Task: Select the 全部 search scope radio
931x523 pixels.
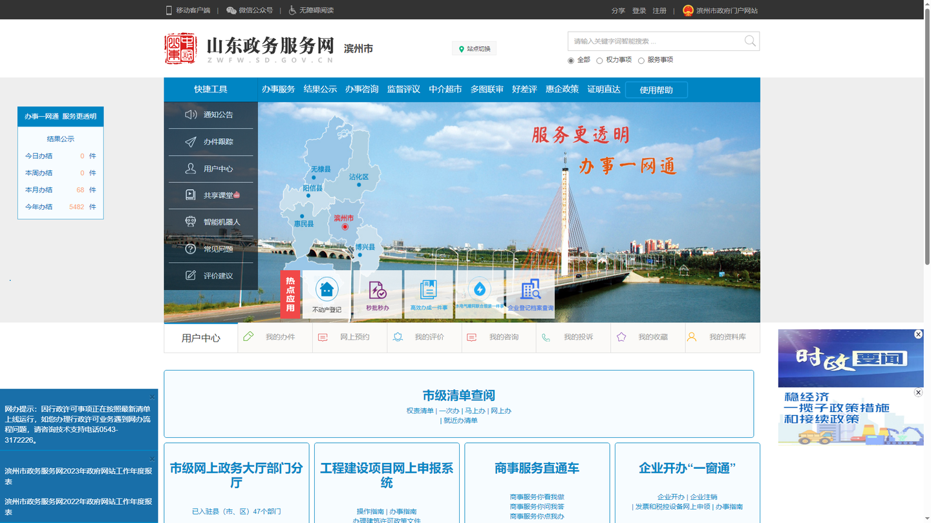Action: tap(571, 61)
